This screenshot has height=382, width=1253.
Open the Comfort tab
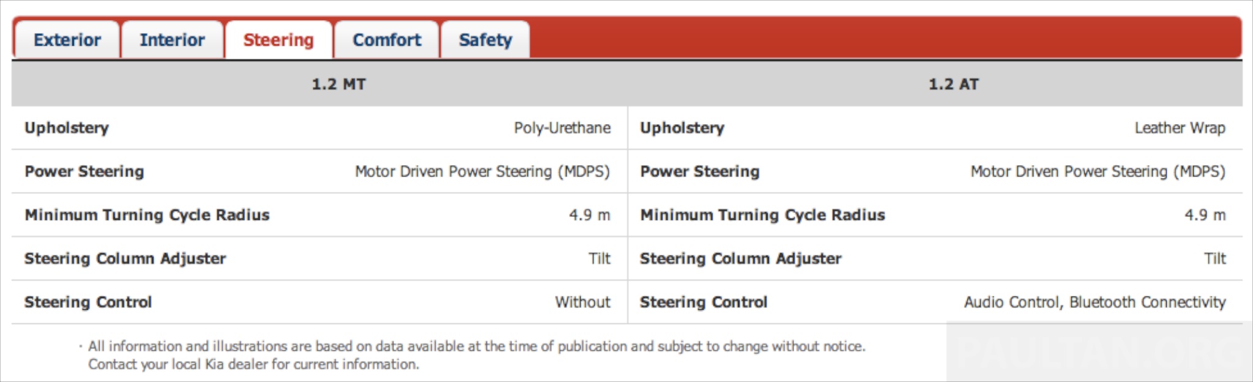(x=387, y=40)
